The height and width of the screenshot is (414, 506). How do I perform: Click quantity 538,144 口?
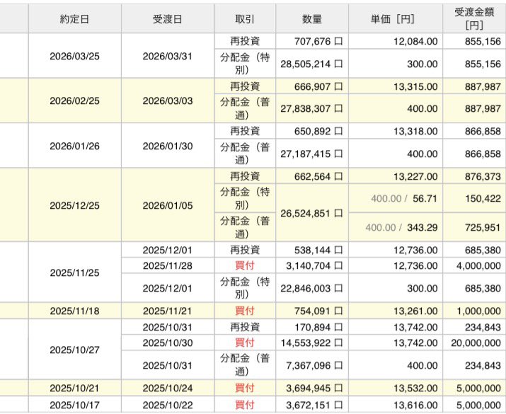pyautogui.click(x=318, y=250)
